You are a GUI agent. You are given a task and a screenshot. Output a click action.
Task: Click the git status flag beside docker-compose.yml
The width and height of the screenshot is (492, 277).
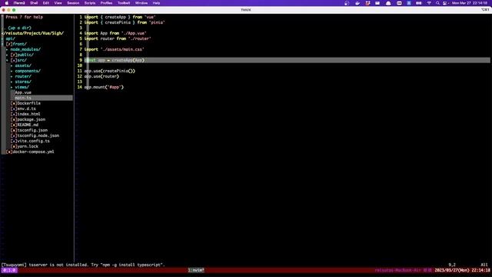coord(9,152)
